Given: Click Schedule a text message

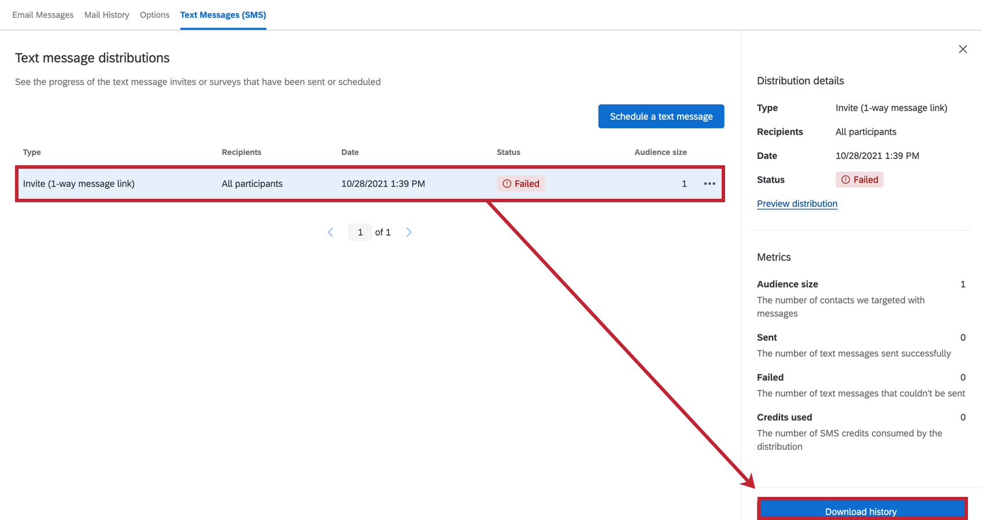Looking at the screenshot, I should (661, 116).
